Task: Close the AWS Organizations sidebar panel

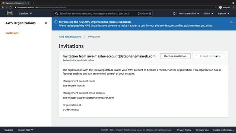Action: coord(46,23)
